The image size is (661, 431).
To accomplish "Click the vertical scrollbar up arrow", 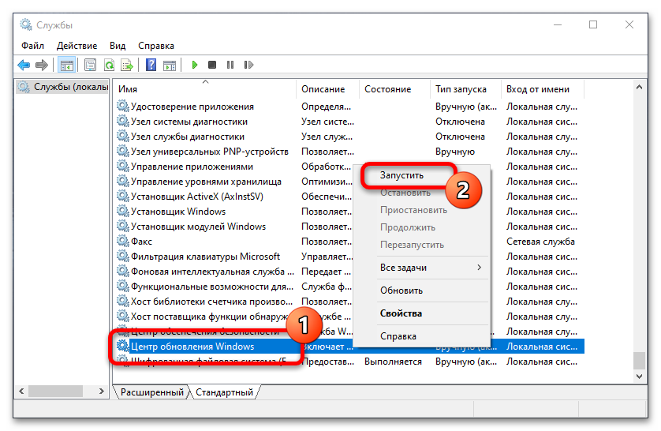I will point(639,88).
